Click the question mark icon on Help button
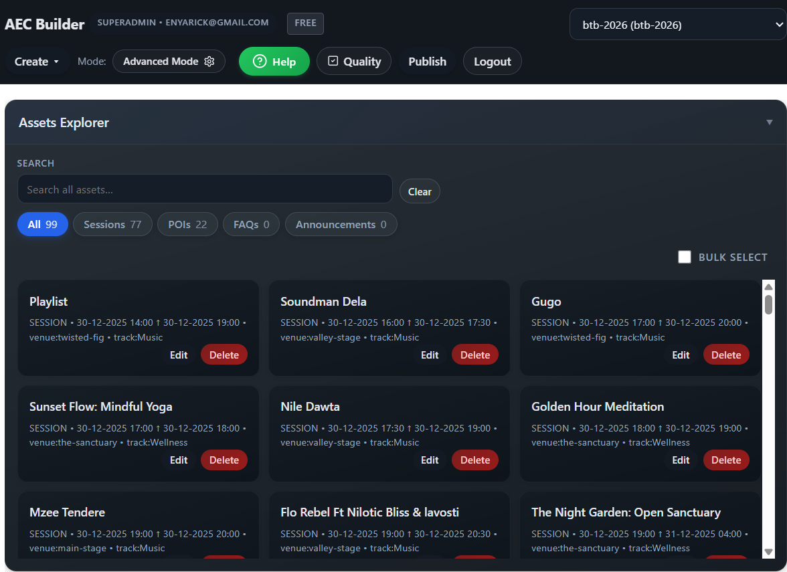Screen dimensions: 787x572 tap(259, 61)
